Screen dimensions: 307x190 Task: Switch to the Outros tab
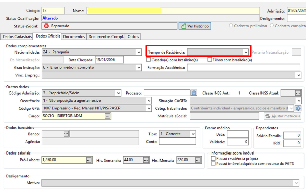tap(133, 36)
